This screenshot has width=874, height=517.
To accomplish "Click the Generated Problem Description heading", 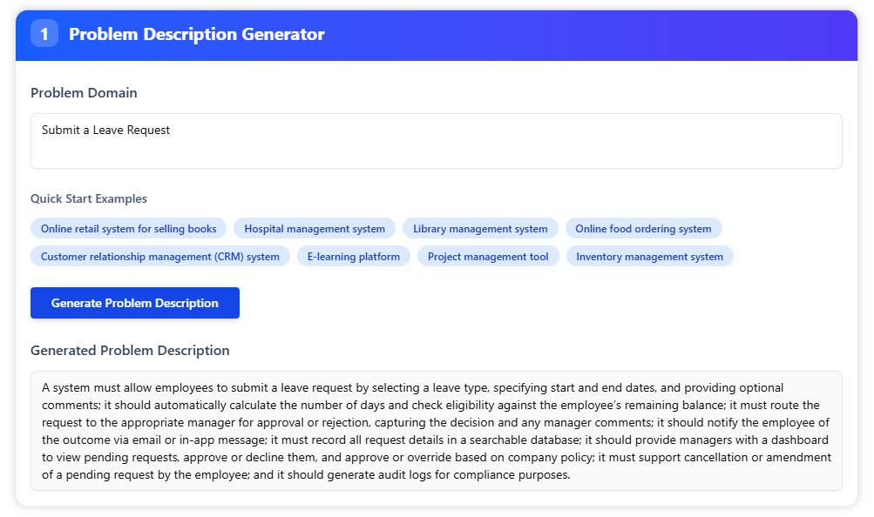I will click(x=130, y=351).
